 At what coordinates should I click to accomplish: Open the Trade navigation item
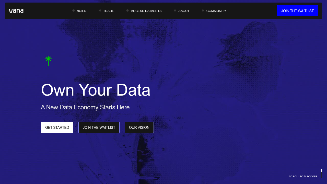point(109,11)
